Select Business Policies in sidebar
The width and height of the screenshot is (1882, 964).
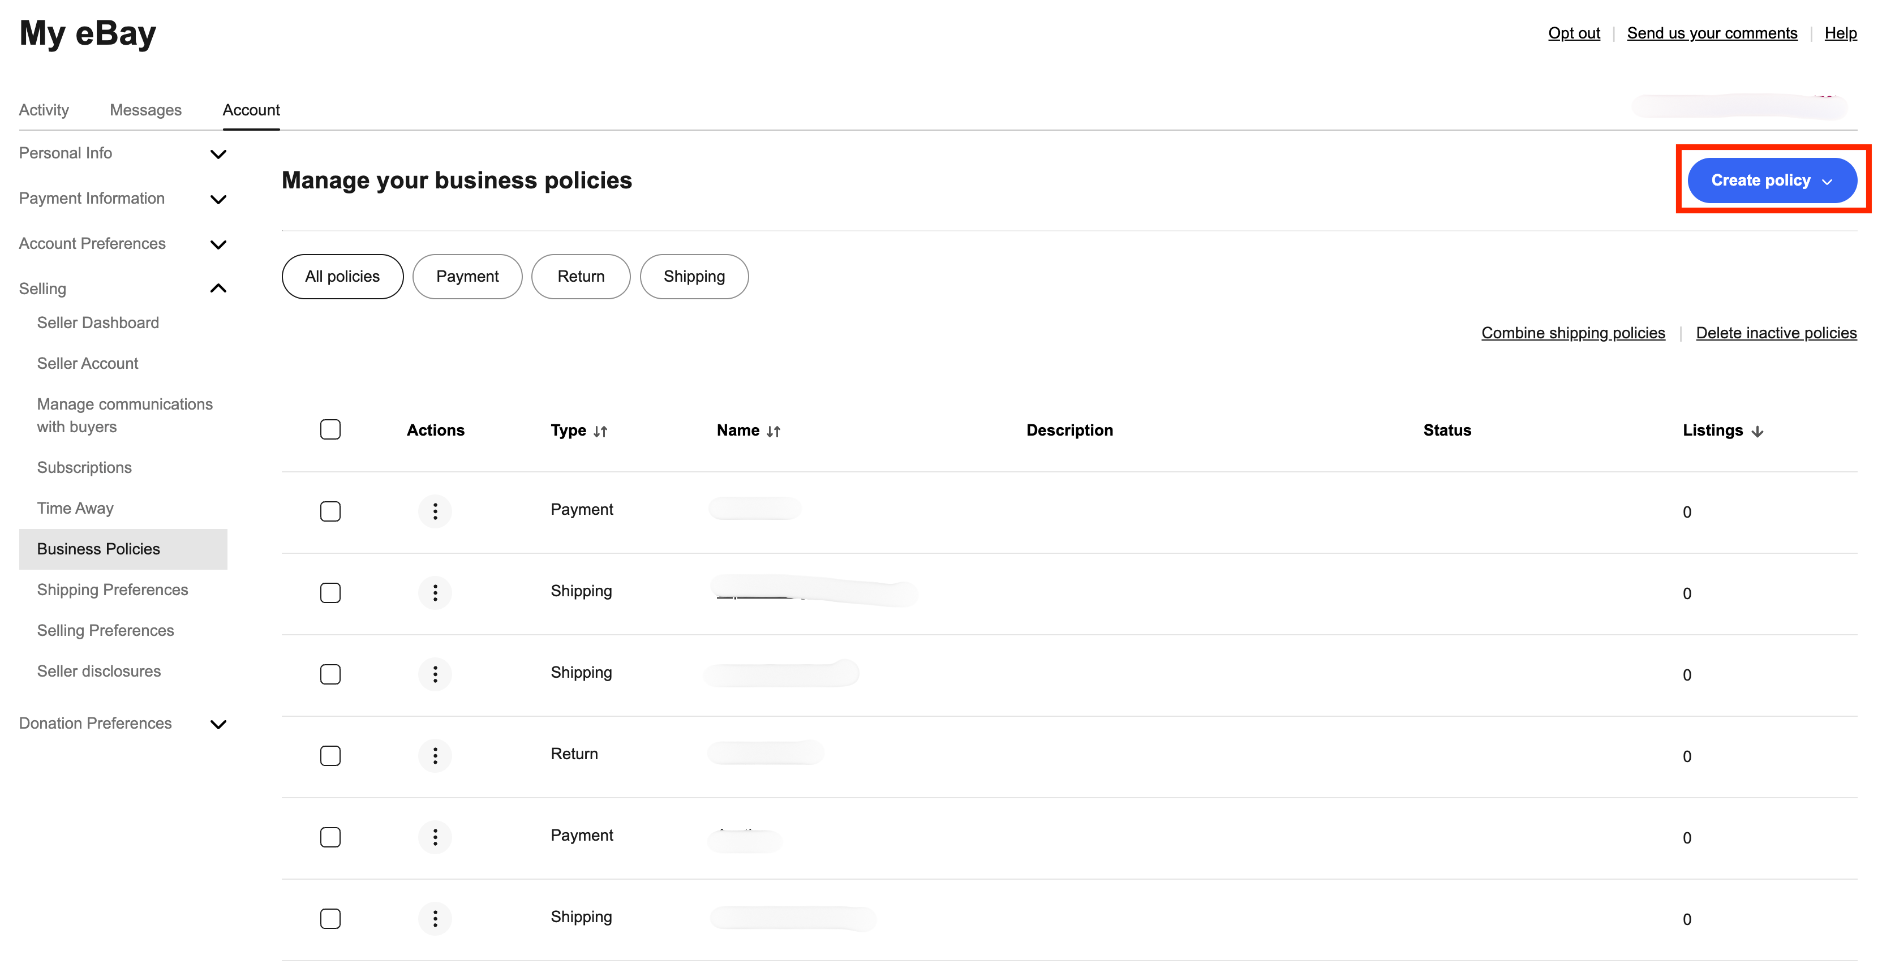123,549
